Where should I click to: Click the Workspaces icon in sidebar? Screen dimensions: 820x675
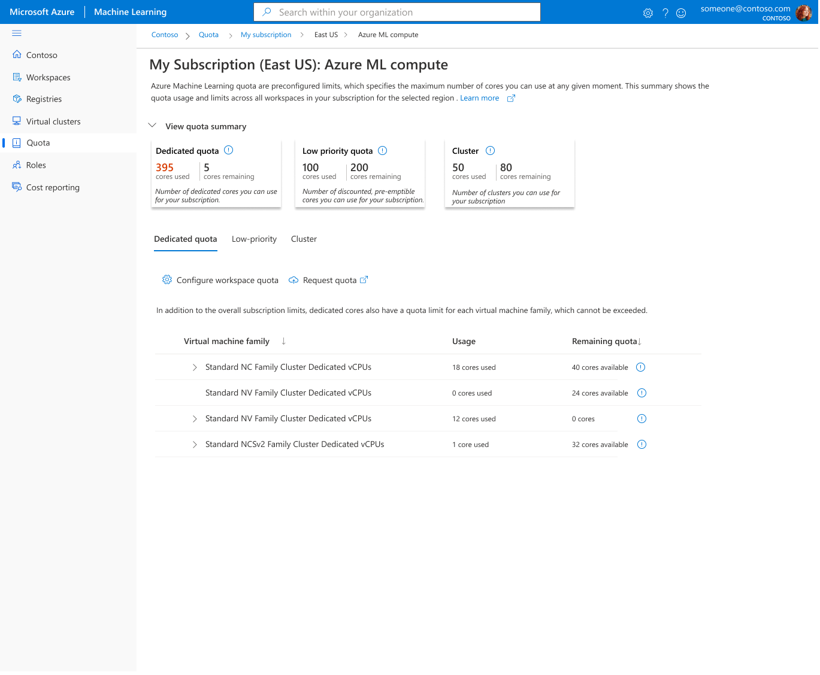(x=17, y=77)
